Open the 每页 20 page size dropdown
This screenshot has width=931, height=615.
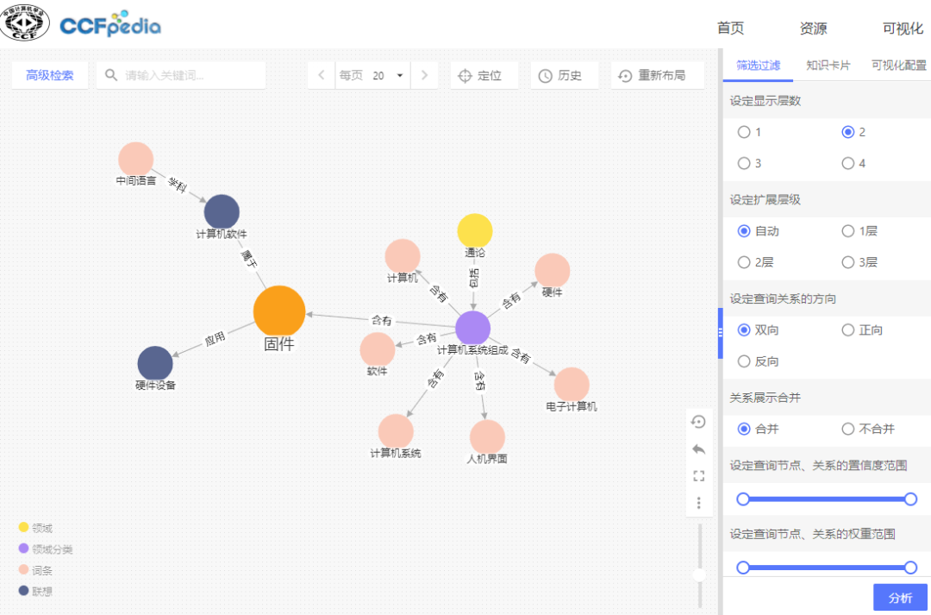pyautogui.click(x=373, y=75)
